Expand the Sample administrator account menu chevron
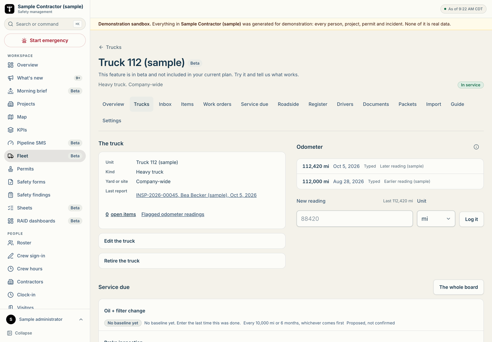This screenshot has height=342, width=492. pyautogui.click(x=81, y=319)
